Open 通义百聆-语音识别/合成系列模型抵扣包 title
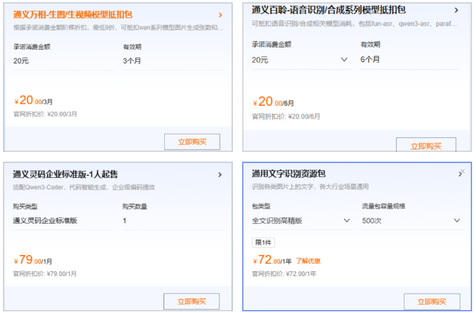476x313 pixels. tap(328, 10)
